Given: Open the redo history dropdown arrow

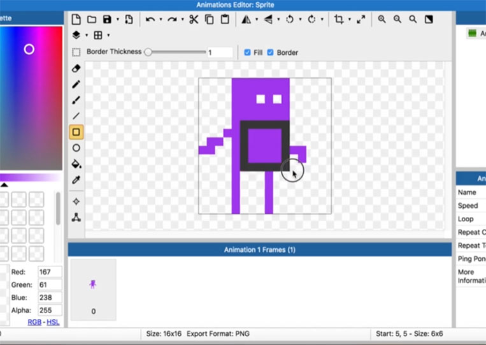Looking at the screenshot, I should 183,20.
